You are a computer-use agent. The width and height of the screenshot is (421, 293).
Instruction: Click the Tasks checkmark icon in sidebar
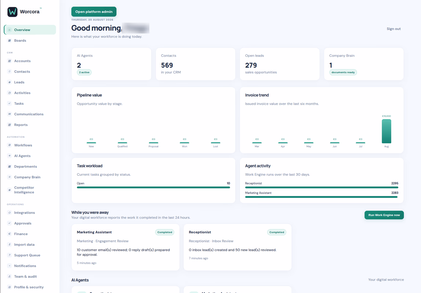pos(10,103)
